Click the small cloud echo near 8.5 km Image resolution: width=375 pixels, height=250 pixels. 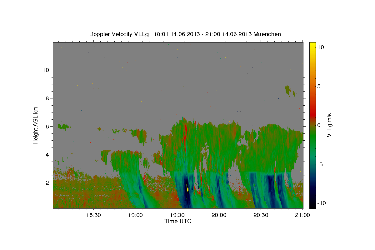tap(290, 90)
